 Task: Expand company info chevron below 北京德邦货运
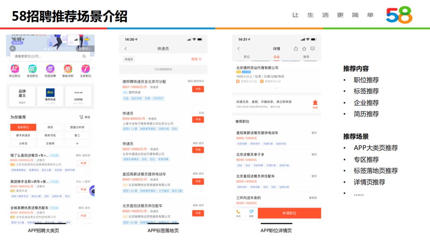276,88
